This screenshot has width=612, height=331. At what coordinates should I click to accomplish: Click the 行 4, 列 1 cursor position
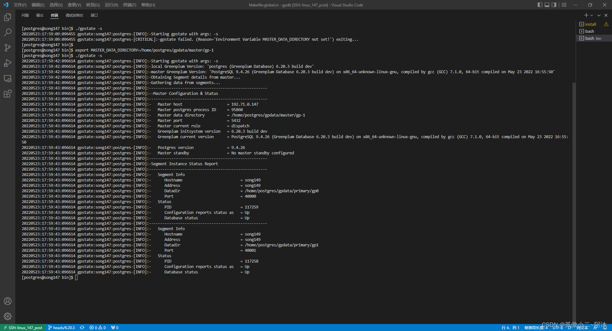[x=510, y=327]
